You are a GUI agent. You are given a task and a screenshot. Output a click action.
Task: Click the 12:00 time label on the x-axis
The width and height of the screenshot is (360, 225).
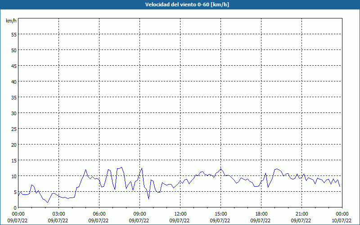click(180, 214)
